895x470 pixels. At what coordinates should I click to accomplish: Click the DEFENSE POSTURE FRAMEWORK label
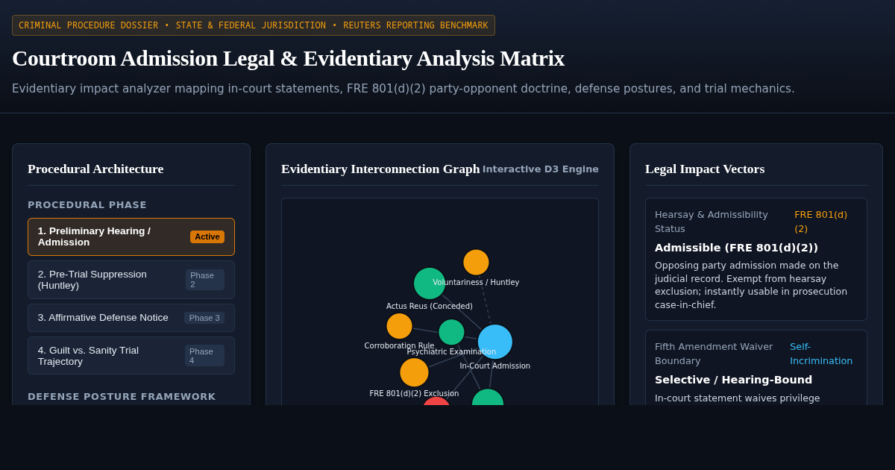(x=122, y=397)
